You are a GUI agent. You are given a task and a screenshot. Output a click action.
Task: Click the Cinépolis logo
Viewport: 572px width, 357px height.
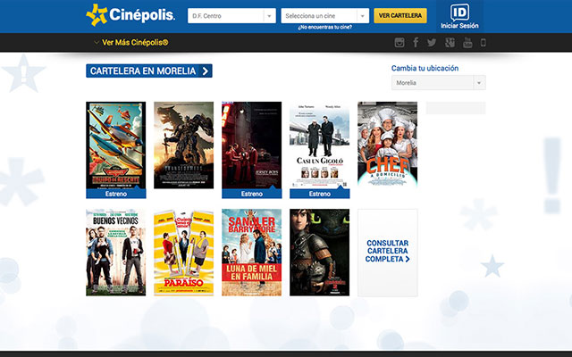tap(130, 15)
